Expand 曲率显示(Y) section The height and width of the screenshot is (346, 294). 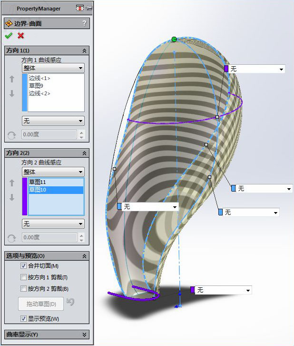point(84,335)
